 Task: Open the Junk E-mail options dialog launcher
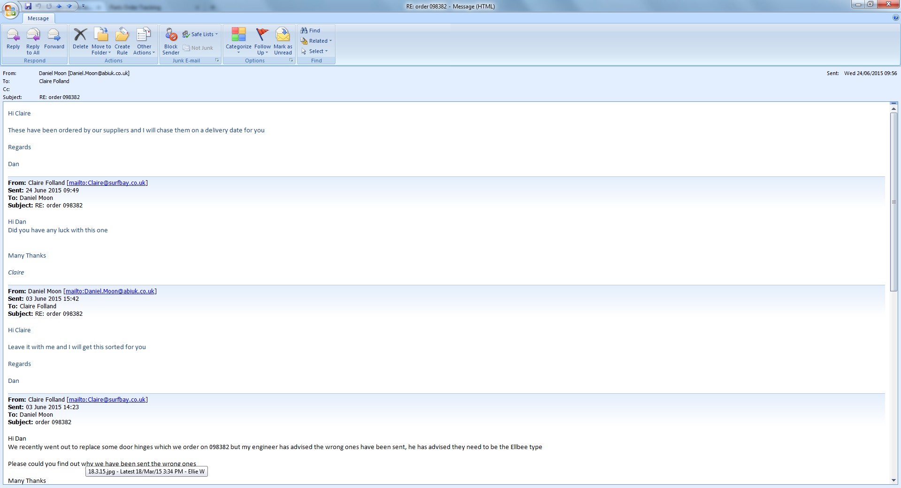pos(217,61)
